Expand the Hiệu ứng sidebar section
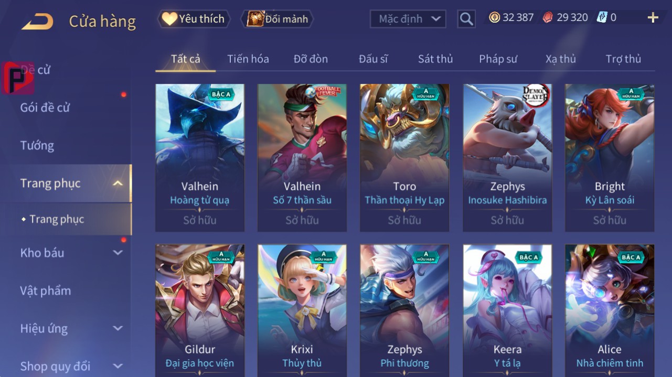The image size is (672, 377). click(x=118, y=329)
